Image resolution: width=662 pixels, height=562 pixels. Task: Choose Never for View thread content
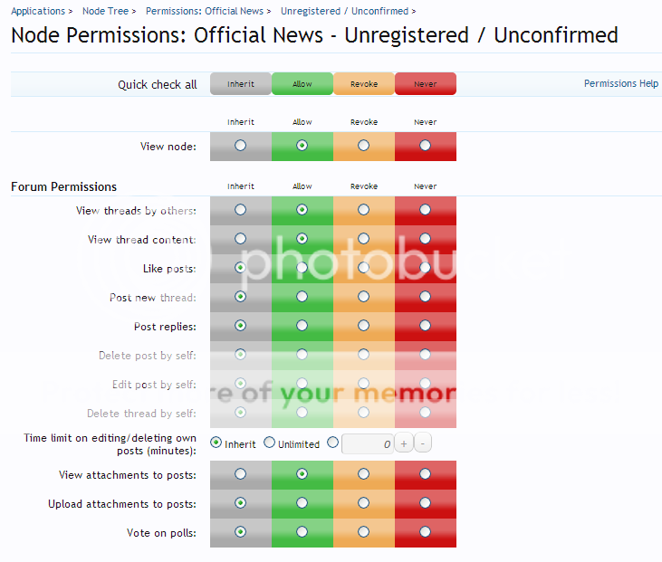coord(426,239)
